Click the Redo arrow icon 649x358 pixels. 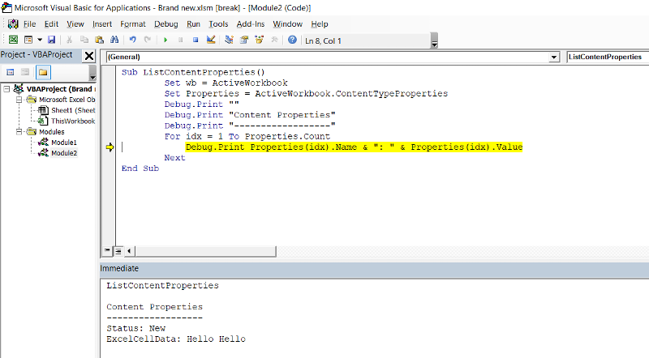148,40
